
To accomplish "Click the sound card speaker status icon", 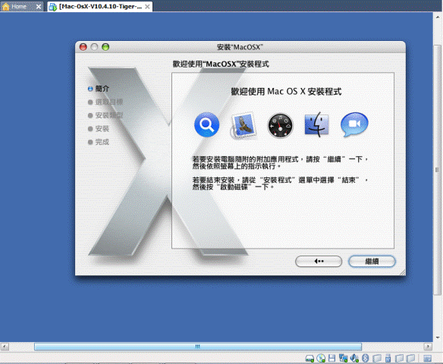I will pyautogui.click(x=354, y=358).
